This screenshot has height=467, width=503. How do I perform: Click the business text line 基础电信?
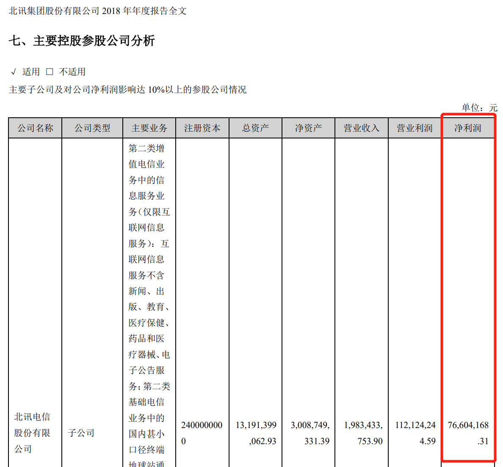pos(146,402)
